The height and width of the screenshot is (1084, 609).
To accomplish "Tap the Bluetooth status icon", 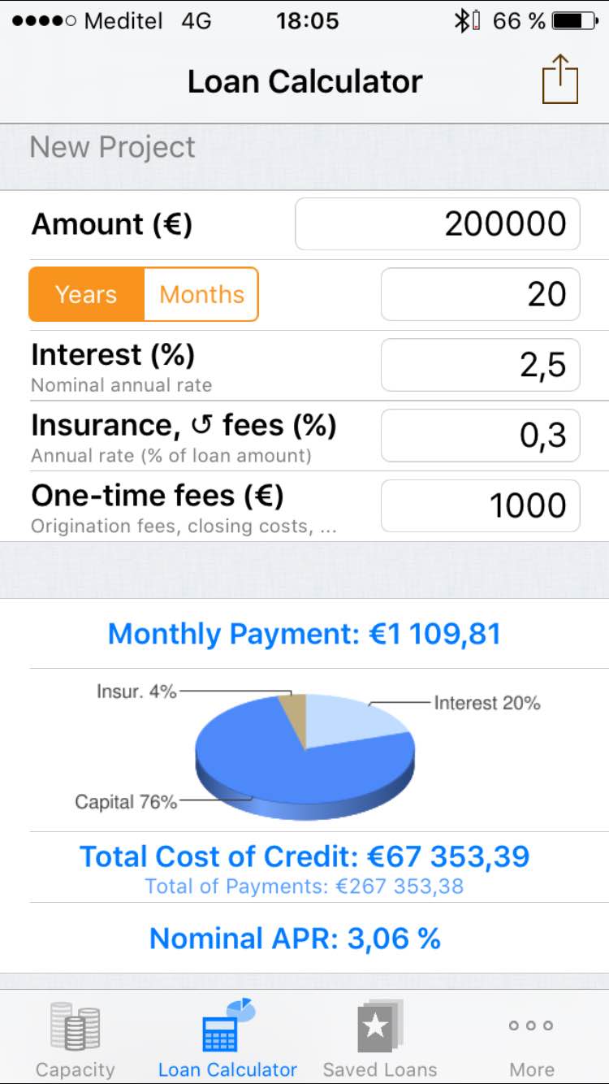I will (461, 21).
